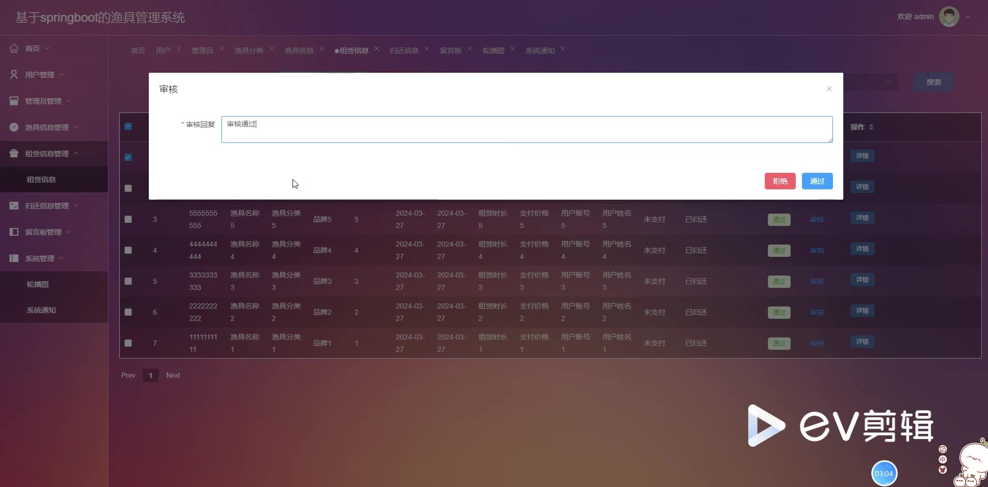Switch to the 系统通知 tab
Screen dimensions: 988x487
click(x=540, y=50)
